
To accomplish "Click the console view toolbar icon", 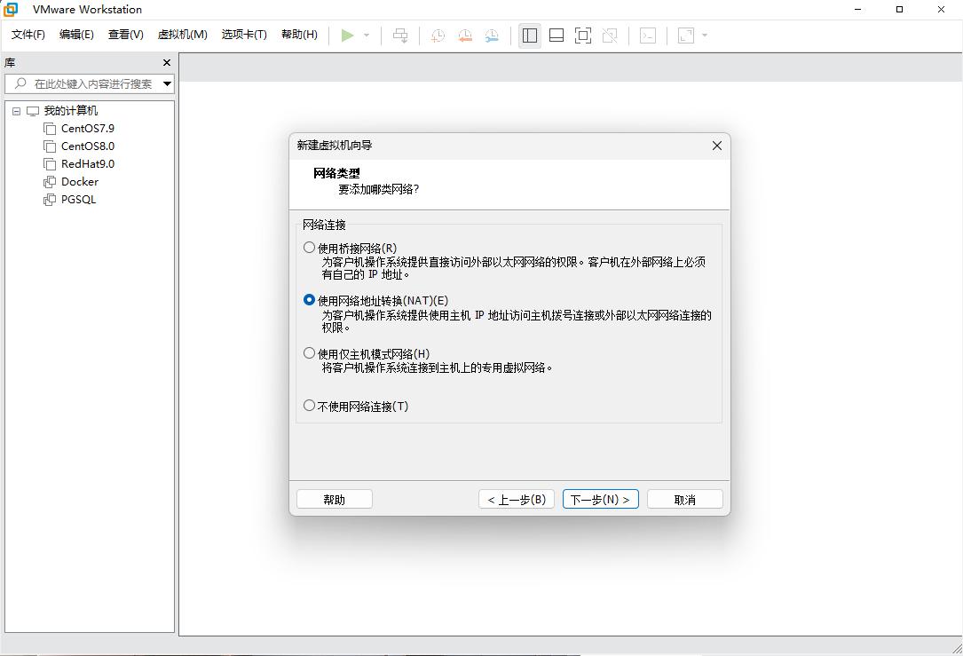I will coord(648,36).
